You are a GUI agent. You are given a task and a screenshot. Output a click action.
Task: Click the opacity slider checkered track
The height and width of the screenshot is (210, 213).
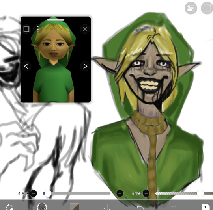tap(184, 193)
